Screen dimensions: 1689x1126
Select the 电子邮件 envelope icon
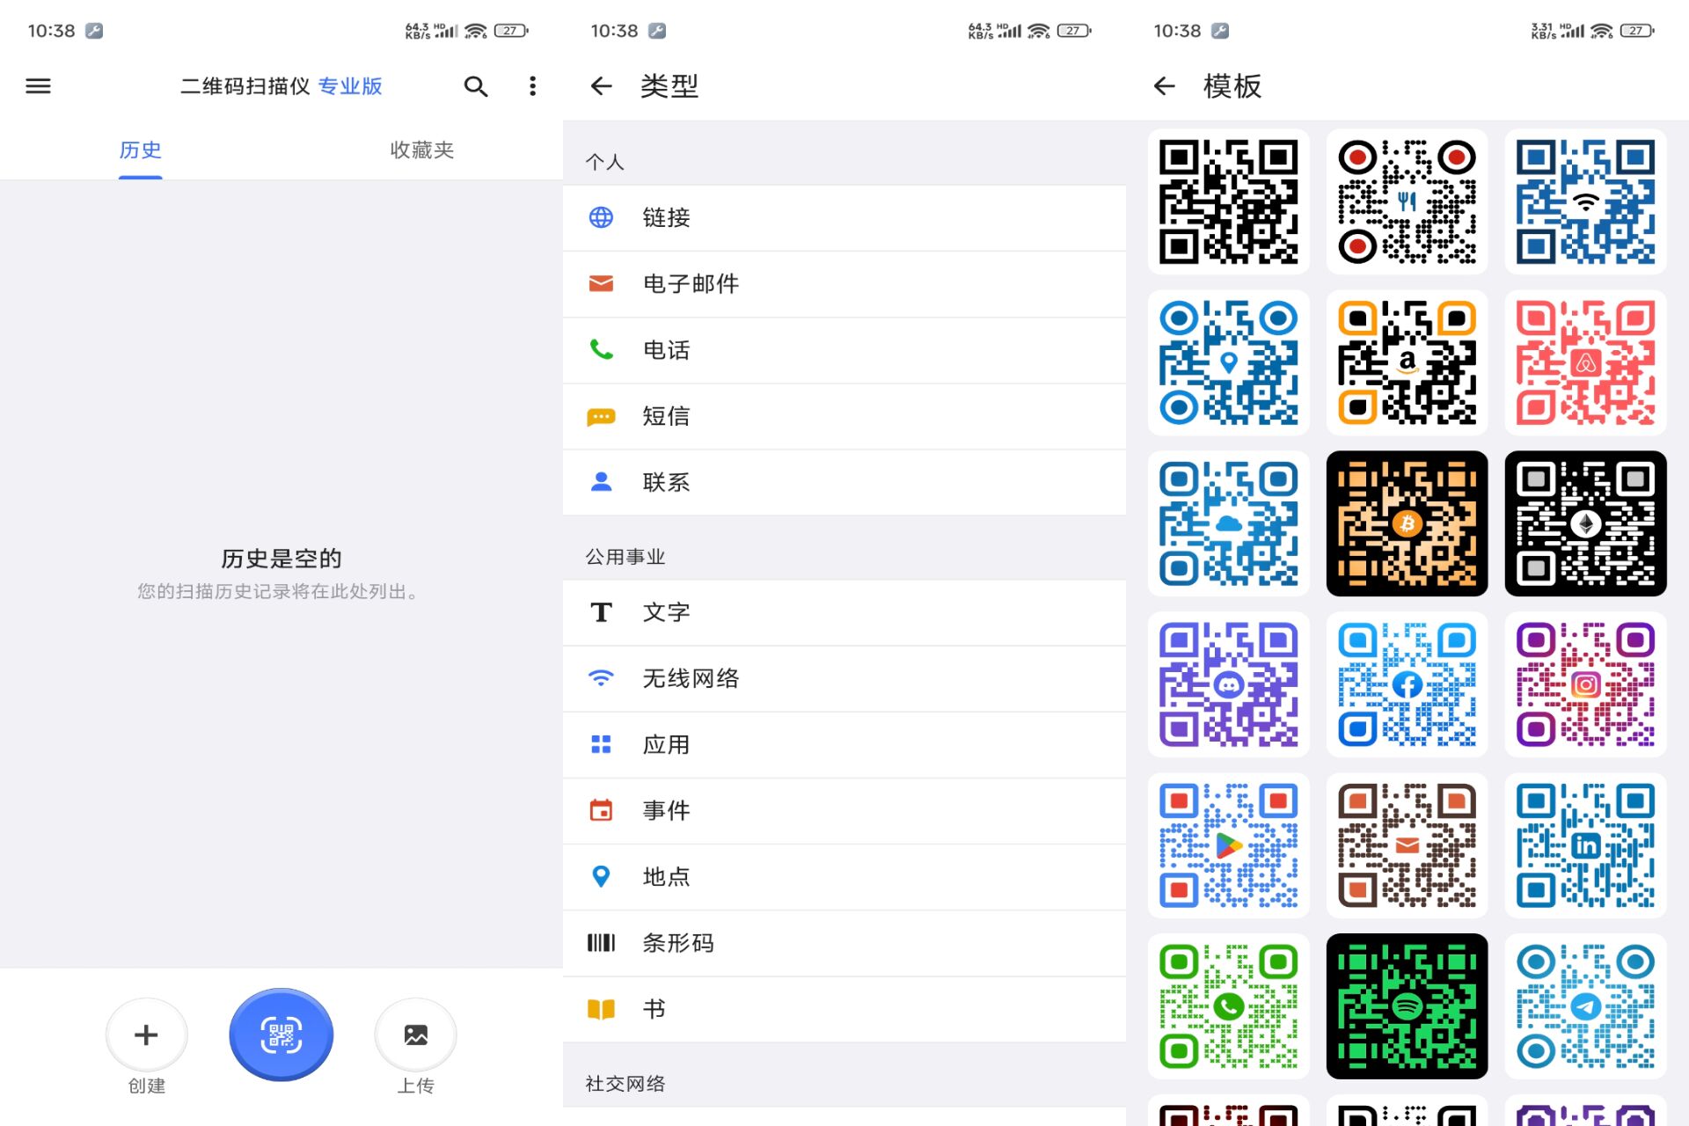tap(601, 283)
